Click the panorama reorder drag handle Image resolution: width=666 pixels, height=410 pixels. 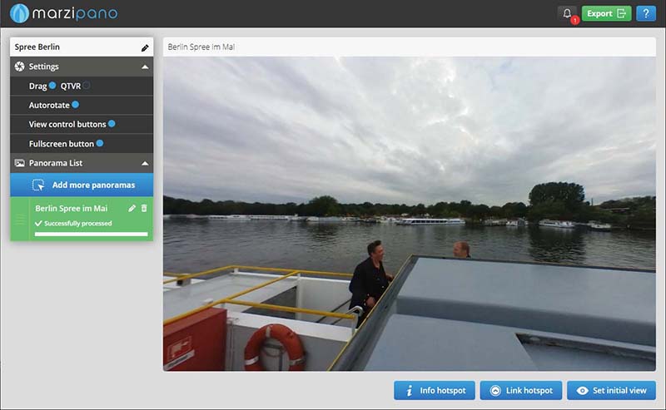20,220
